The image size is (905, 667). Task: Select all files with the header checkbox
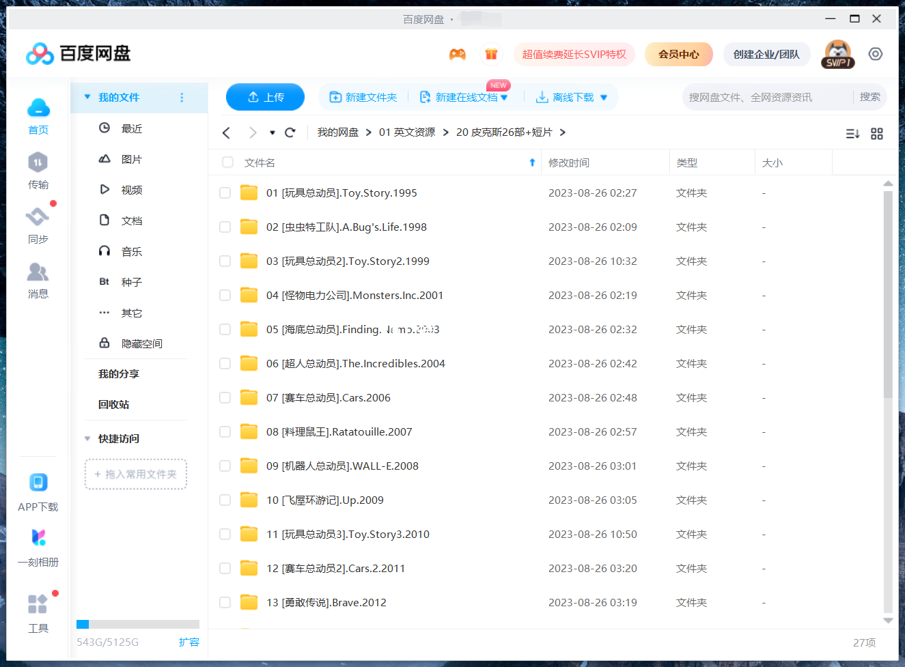(227, 162)
